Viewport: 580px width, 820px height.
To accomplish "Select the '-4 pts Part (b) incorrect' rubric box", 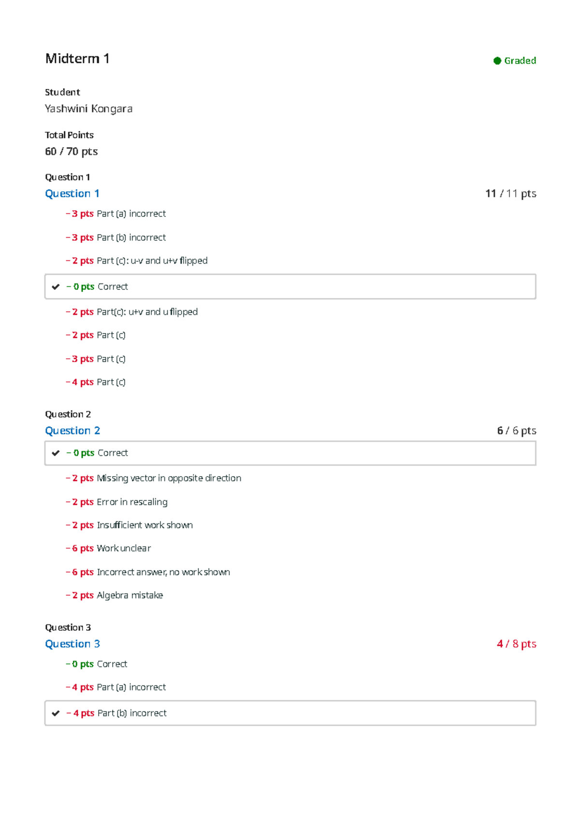I will [290, 713].
